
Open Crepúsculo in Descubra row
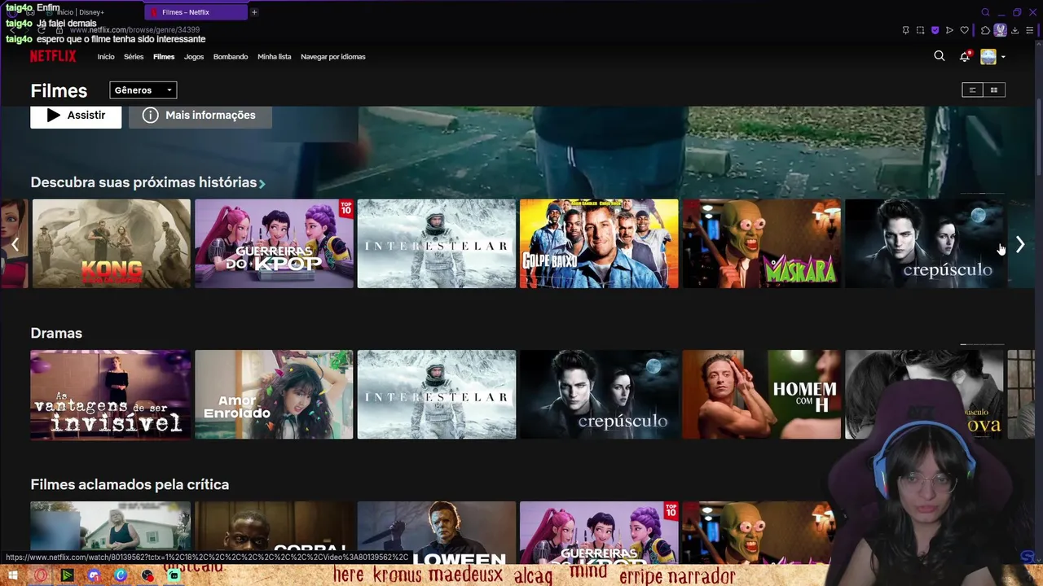(x=924, y=243)
